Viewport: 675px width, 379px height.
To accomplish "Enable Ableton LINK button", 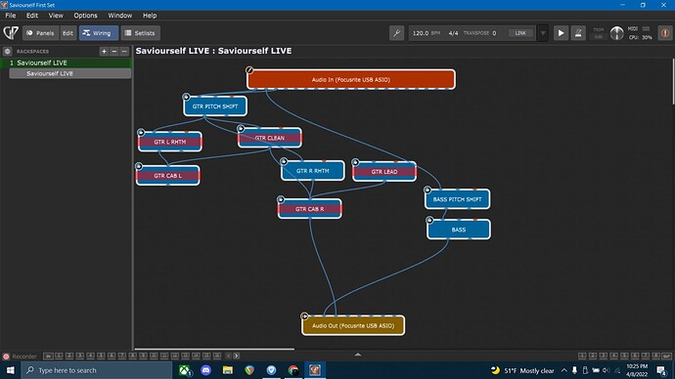I will point(520,33).
